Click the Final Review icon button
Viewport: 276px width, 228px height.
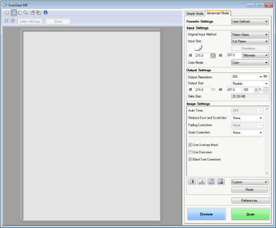(221, 182)
